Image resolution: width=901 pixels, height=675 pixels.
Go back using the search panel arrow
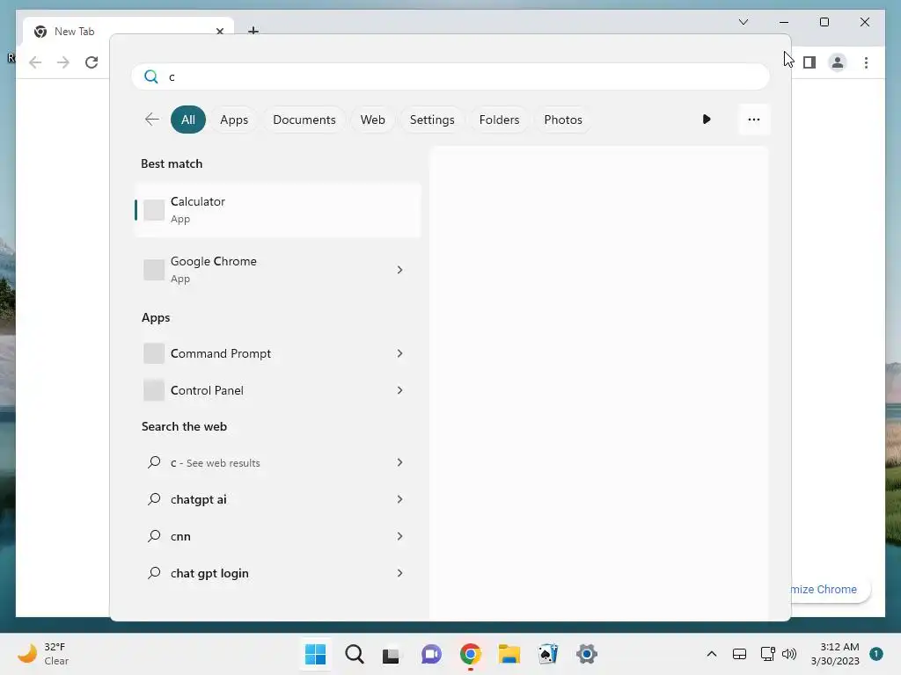tap(151, 120)
